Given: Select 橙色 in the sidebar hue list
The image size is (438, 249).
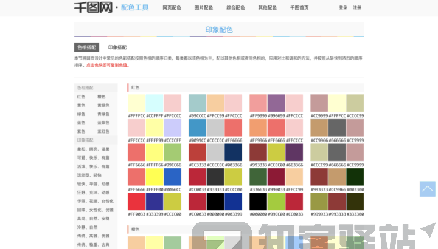Looking at the screenshot, I should 102,97.
